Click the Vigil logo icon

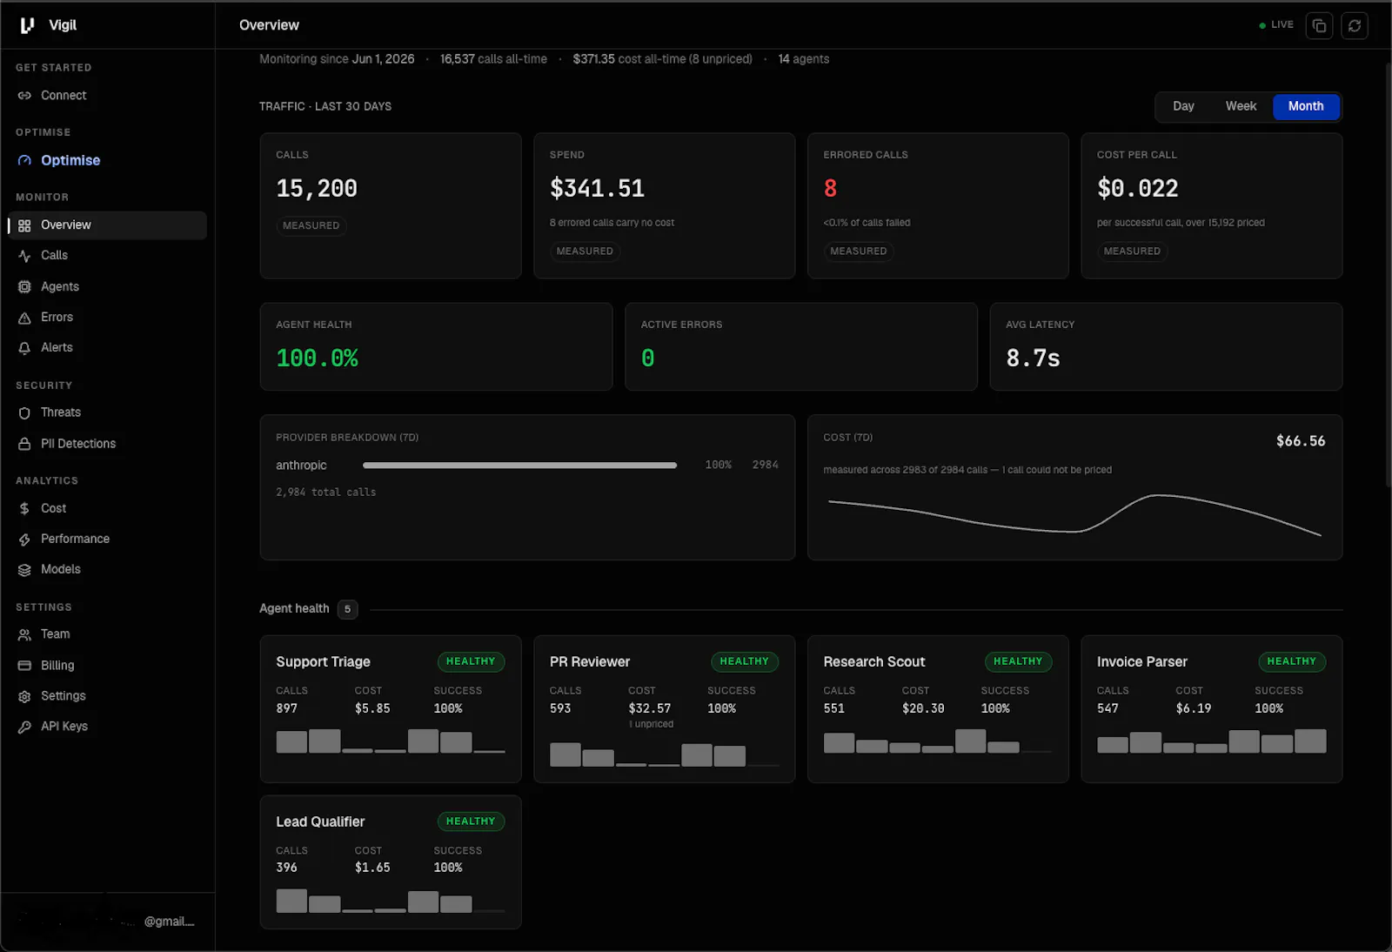click(27, 25)
